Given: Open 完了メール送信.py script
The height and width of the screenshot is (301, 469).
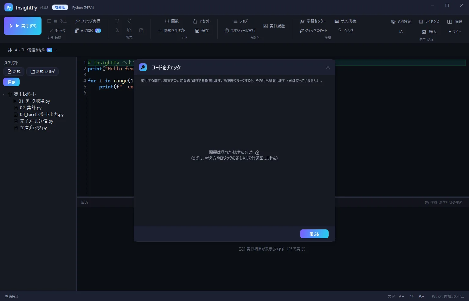Looking at the screenshot, I should click(x=36, y=121).
